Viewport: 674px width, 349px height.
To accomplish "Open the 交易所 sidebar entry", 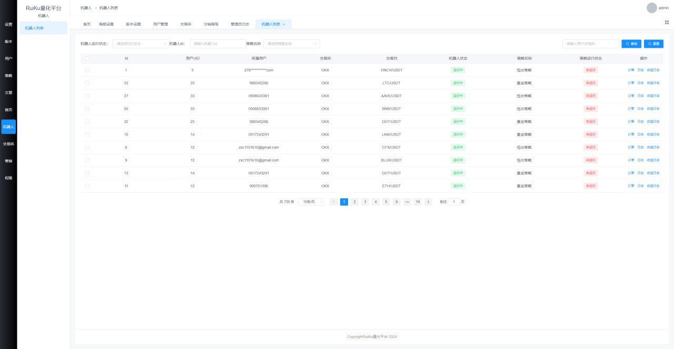I will pyautogui.click(x=8, y=143).
